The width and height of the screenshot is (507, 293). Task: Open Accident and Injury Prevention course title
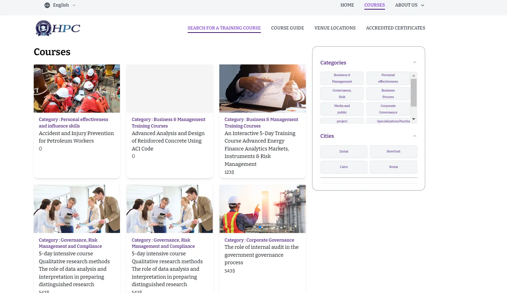[x=76, y=137]
